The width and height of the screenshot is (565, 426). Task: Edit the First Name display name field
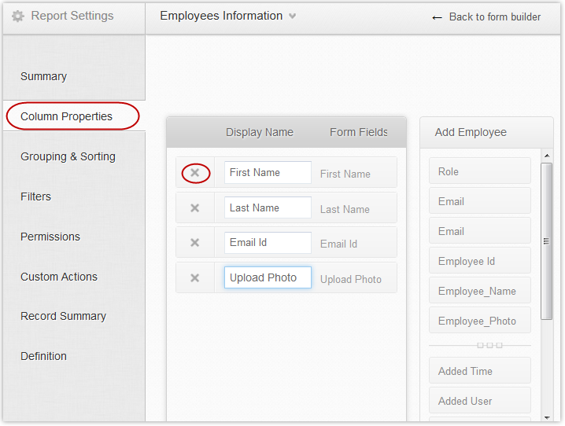click(x=268, y=172)
